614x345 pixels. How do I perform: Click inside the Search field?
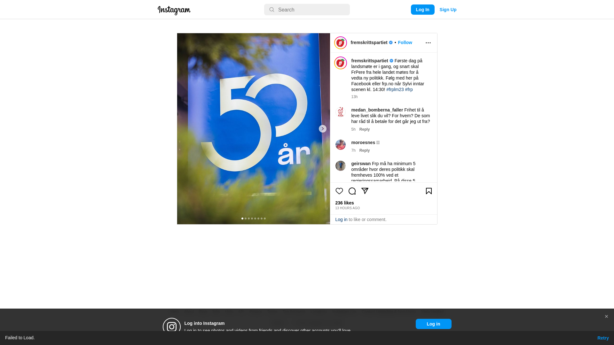tap(307, 10)
